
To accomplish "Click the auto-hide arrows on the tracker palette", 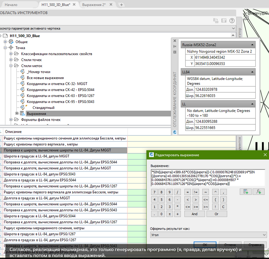I will click(x=175, y=46).
